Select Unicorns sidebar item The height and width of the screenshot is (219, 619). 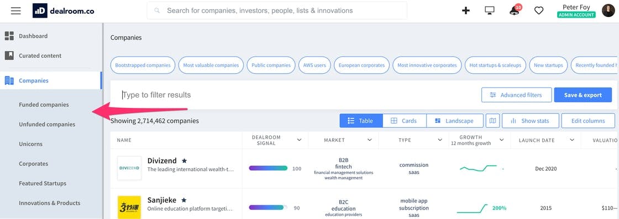point(31,144)
